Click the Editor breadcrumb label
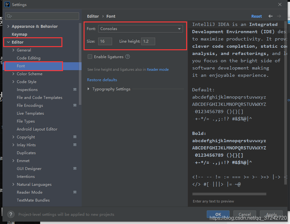 [93, 16]
